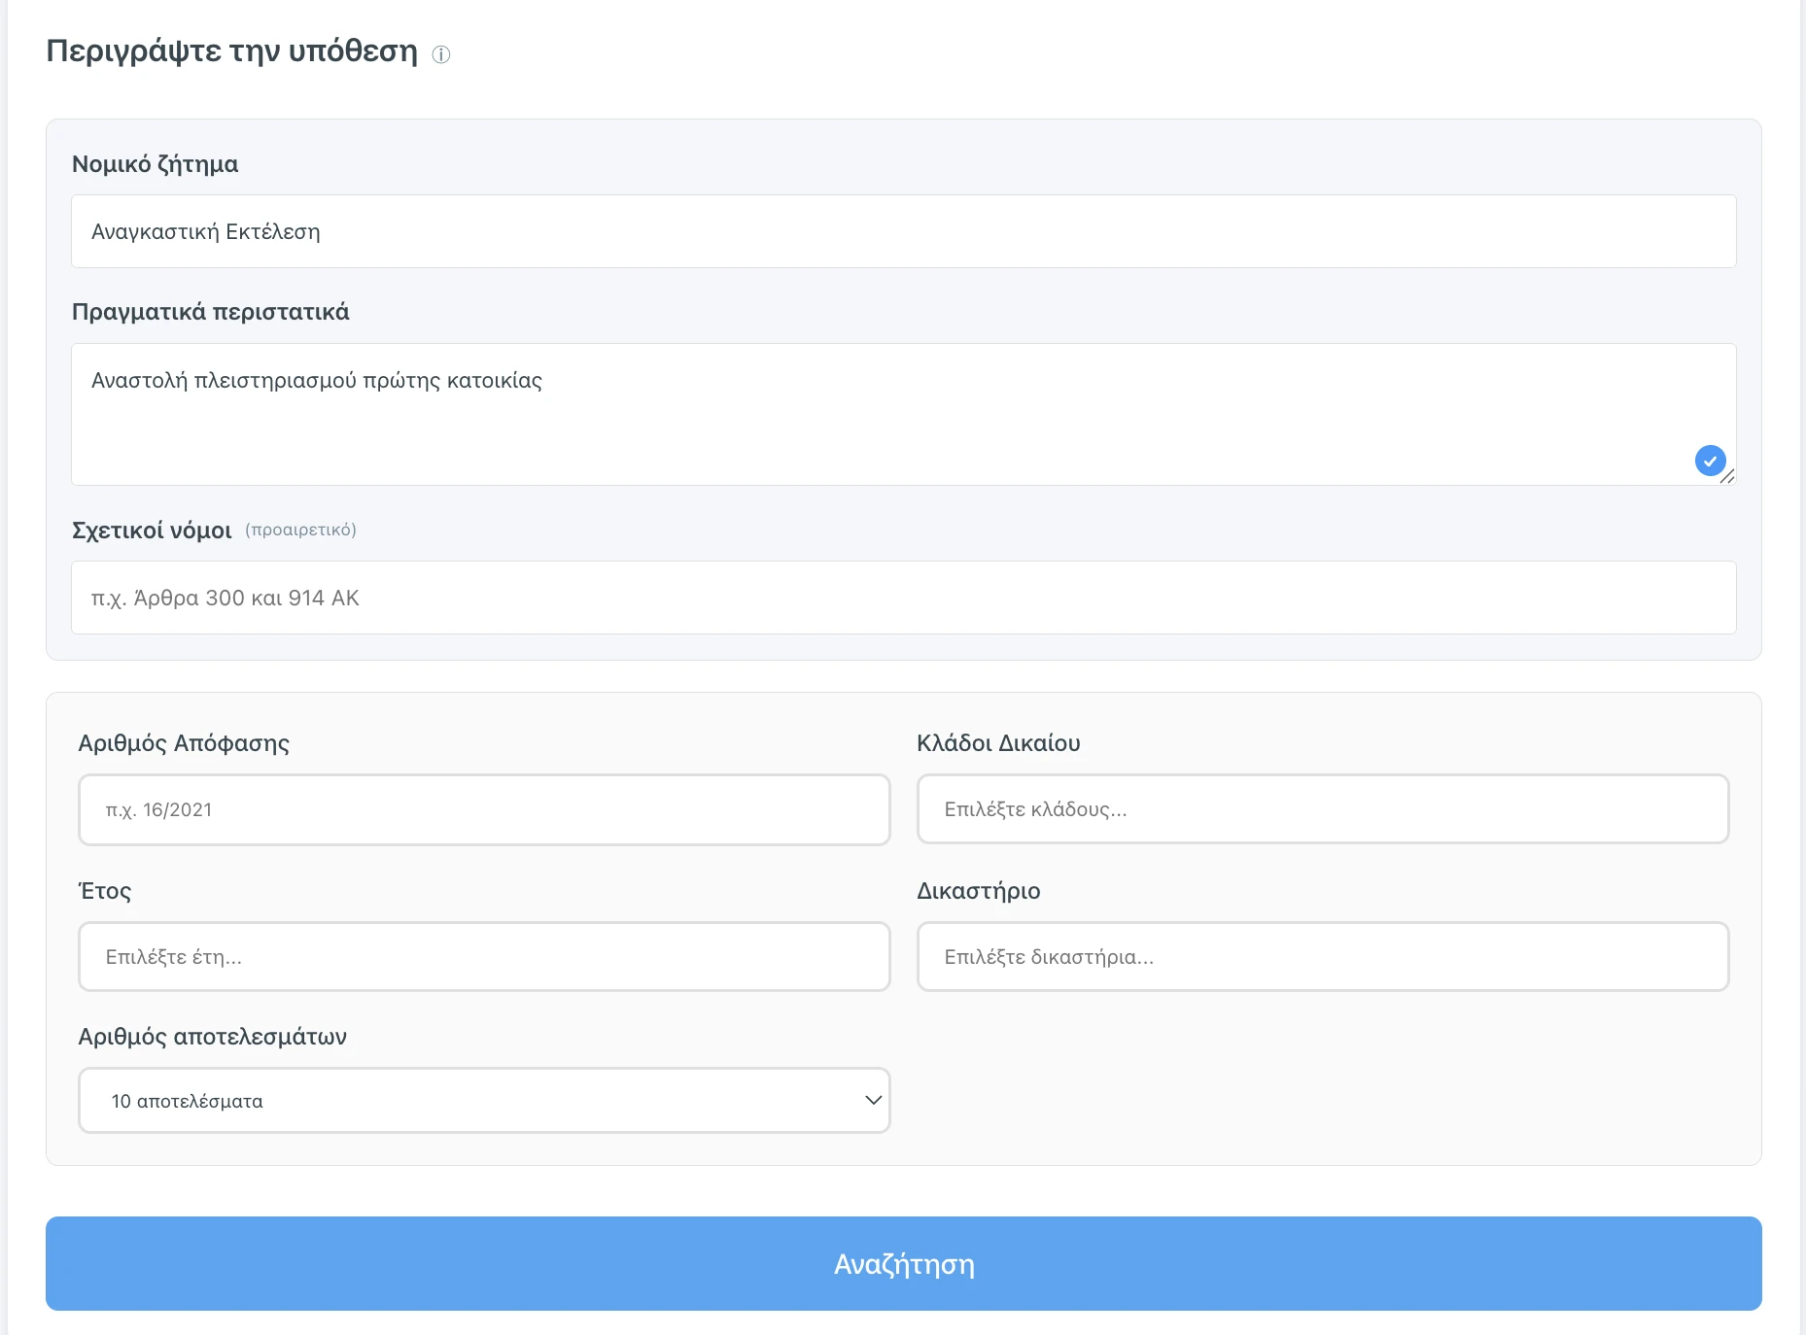Image resolution: width=1806 pixels, height=1335 pixels.
Task: Expand the 'Έτος' year selector
Action: pos(484,957)
